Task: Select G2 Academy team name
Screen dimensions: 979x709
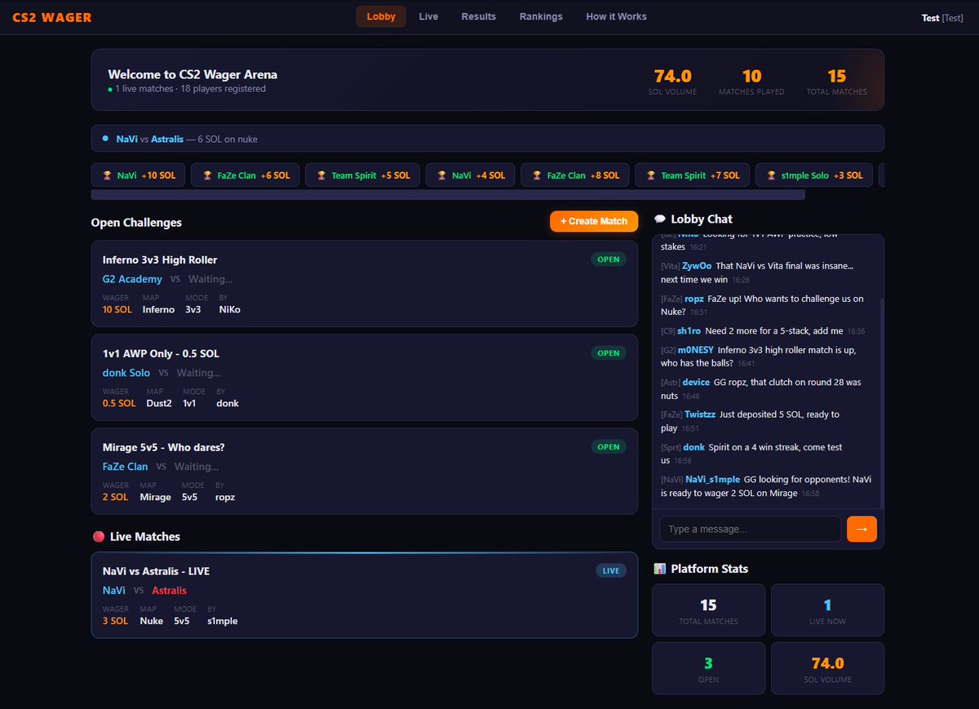Action: (x=132, y=279)
